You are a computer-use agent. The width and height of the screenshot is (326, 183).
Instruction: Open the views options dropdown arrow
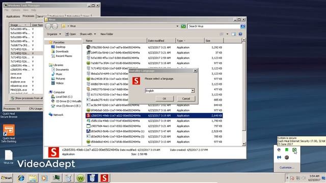pyautogui.click(x=227, y=34)
